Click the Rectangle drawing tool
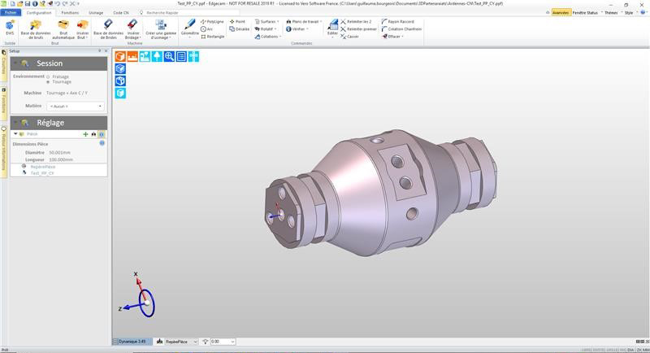650x353 pixels. (x=212, y=37)
